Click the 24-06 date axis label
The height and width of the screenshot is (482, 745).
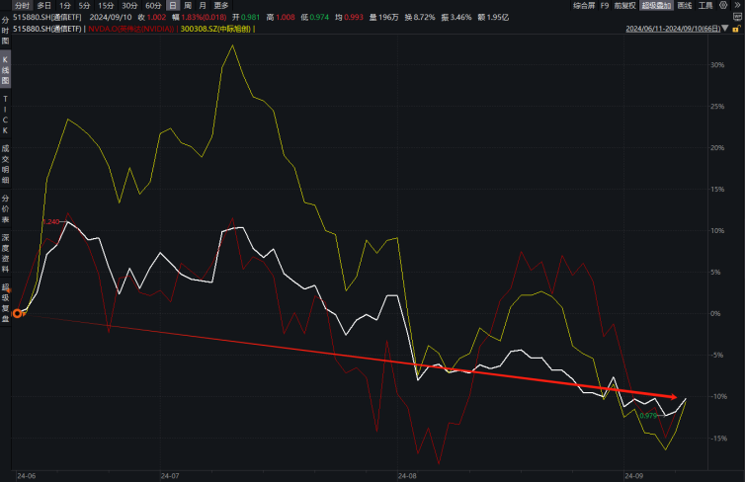click(x=26, y=476)
